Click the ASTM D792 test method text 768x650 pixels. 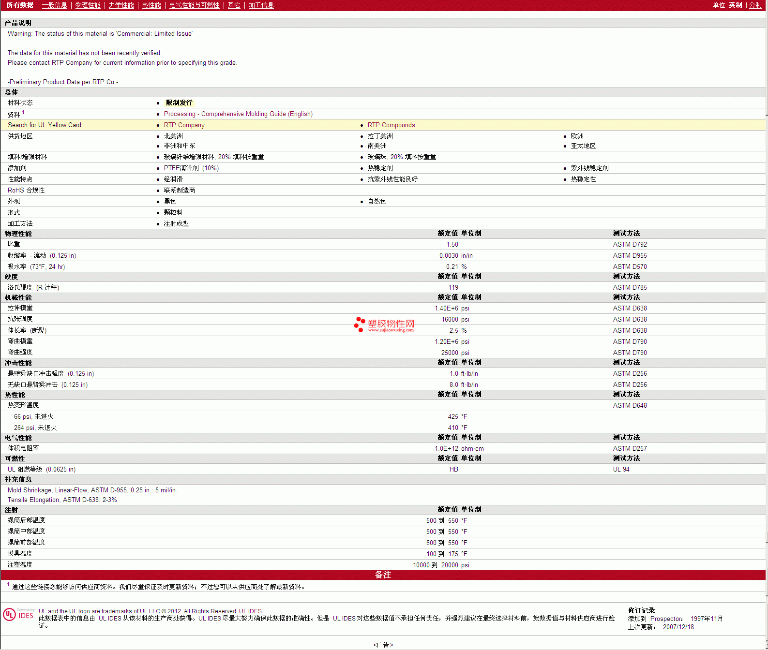630,245
